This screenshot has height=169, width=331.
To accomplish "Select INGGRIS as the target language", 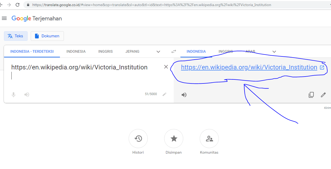I will point(226,51).
